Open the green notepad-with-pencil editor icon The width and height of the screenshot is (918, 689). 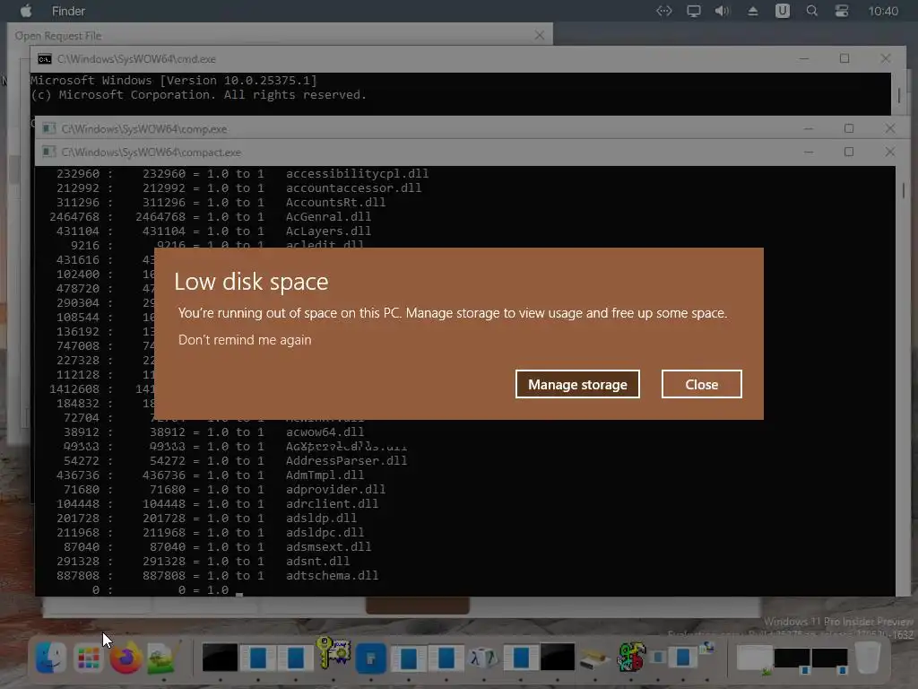click(x=163, y=658)
